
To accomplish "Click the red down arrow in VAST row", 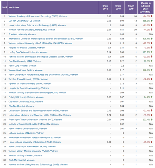I will (x=152, y=16).
